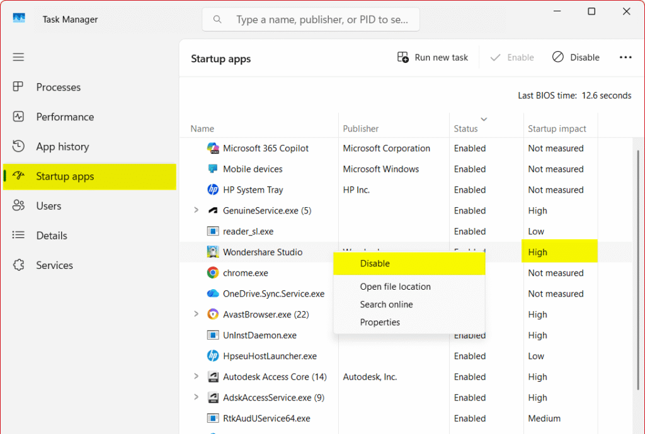Click the HP Inc. publisher cell
The image size is (645, 434).
pos(357,190)
